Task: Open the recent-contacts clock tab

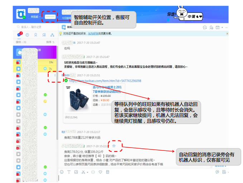Action: (x=27, y=35)
